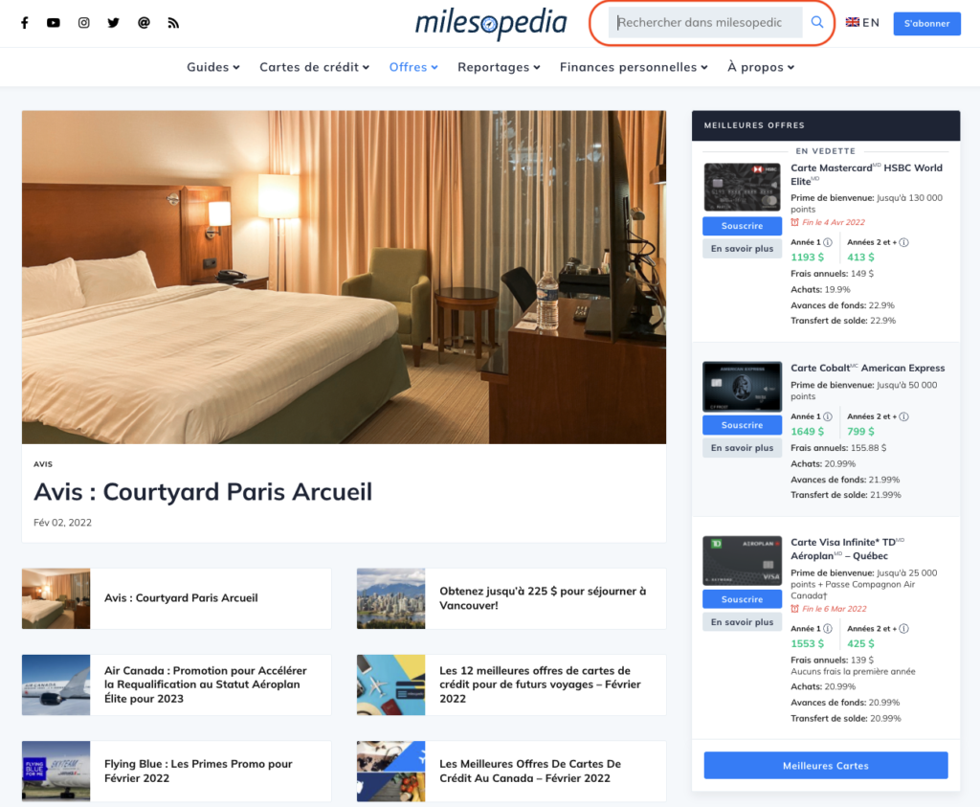The image size is (980, 807).
Task: Open the RSS feed icon
Action: 173,22
